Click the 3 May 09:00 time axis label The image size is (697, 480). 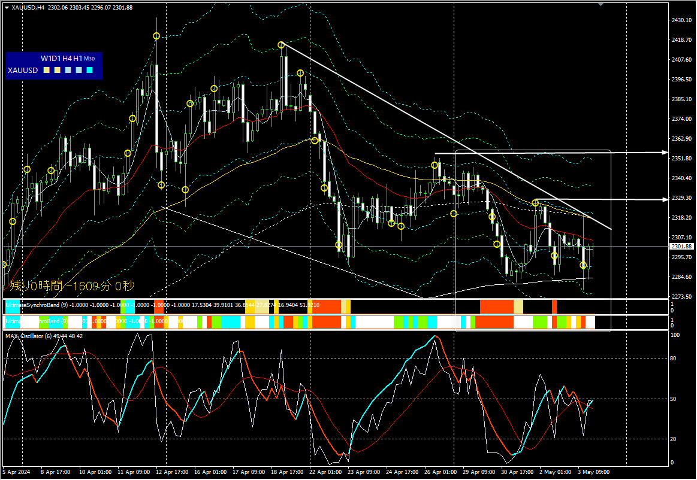coord(593,472)
